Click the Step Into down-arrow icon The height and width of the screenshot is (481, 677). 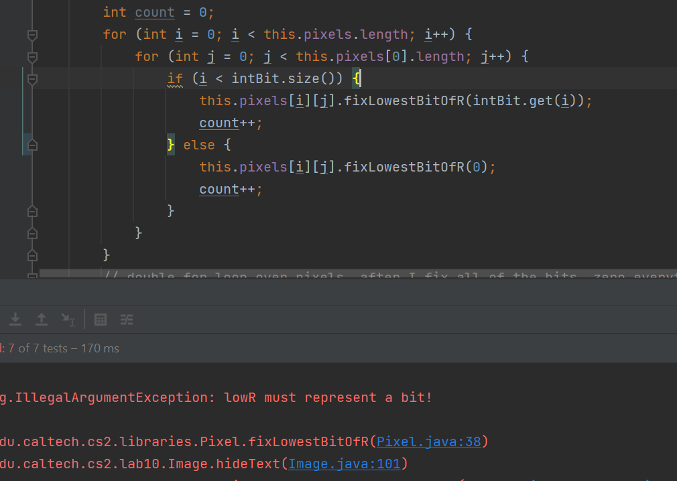[x=16, y=320]
